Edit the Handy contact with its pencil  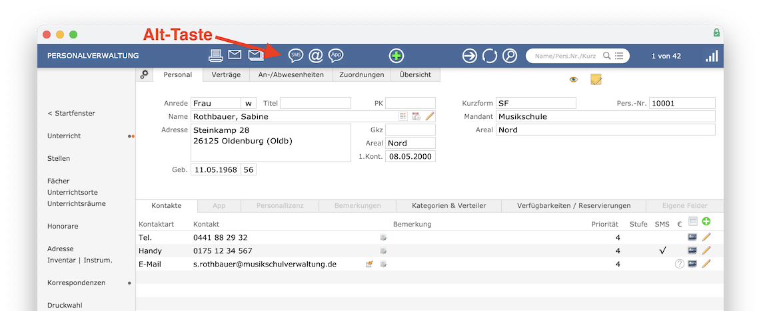pyautogui.click(x=706, y=251)
